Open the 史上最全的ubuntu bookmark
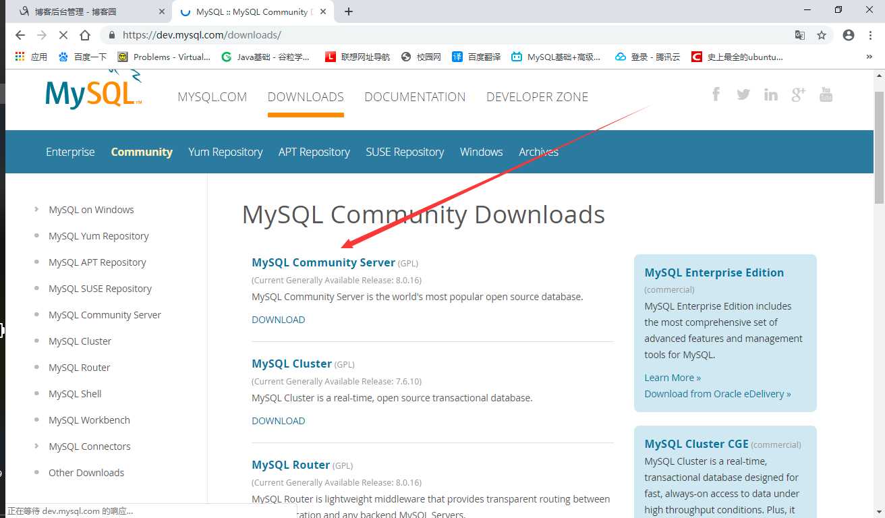885x518 pixels. pyautogui.click(x=737, y=57)
